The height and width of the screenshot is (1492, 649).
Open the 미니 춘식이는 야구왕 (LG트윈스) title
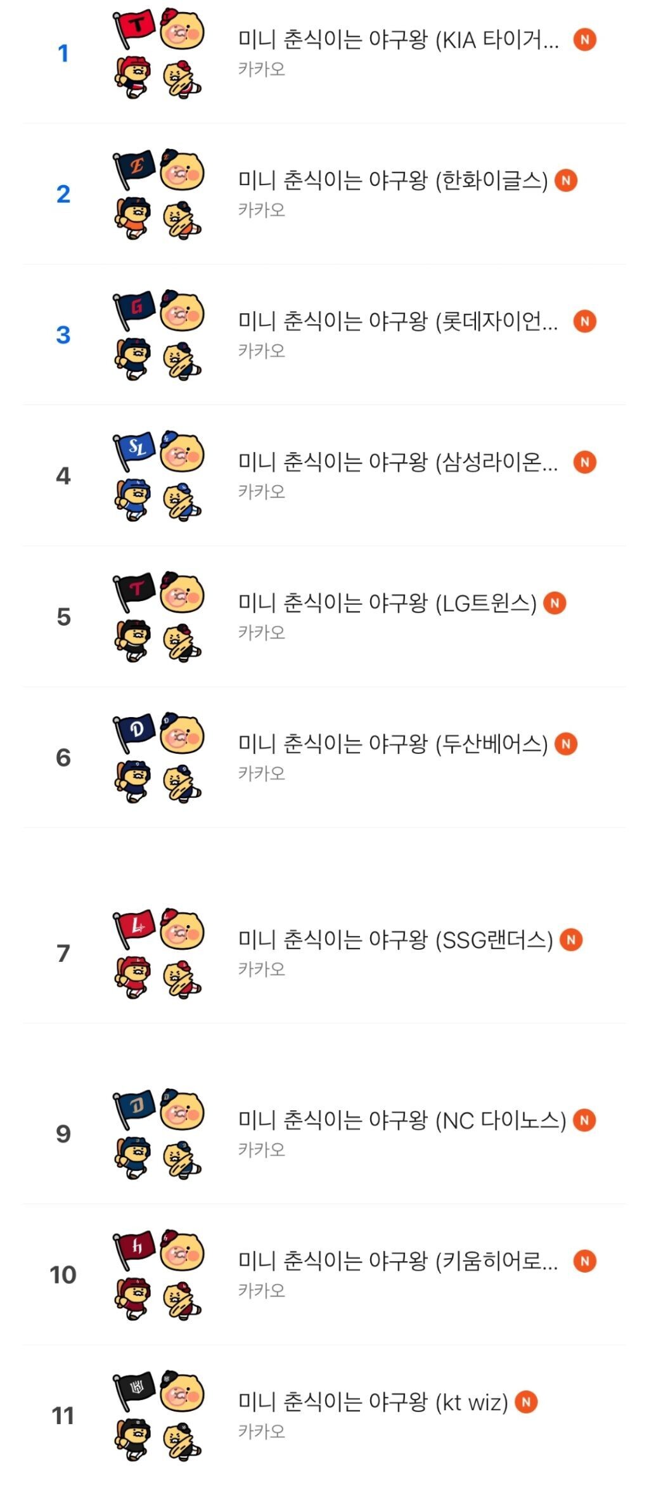tap(387, 603)
